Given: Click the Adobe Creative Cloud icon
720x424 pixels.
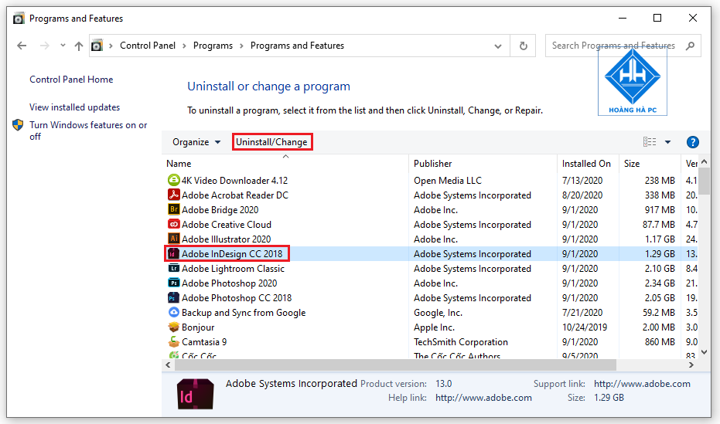Looking at the screenshot, I should click(173, 224).
